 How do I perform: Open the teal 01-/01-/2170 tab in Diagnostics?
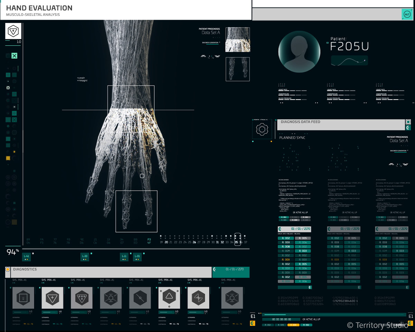tap(231, 272)
